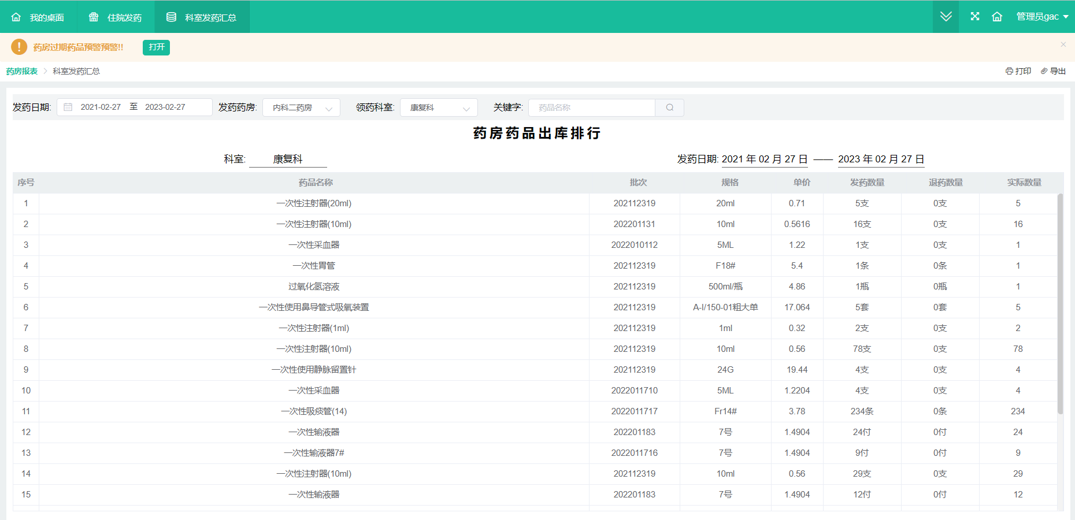Switch to the 我的桌面 tab
The height and width of the screenshot is (520, 1075).
(x=38, y=17)
